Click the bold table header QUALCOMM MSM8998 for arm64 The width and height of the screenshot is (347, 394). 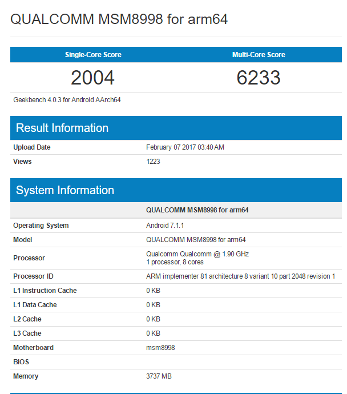[x=197, y=210]
